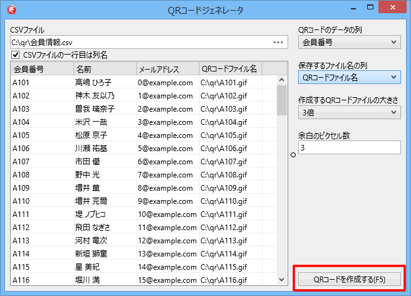Viewport: 411px width, 296px height.
Task: Click the 会員番号 column header
Action: click(x=41, y=69)
